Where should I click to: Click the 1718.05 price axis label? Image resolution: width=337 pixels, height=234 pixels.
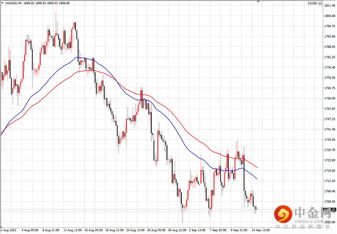[329, 170]
